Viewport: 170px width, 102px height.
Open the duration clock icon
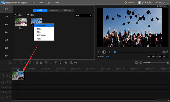click(x=56, y=63)
